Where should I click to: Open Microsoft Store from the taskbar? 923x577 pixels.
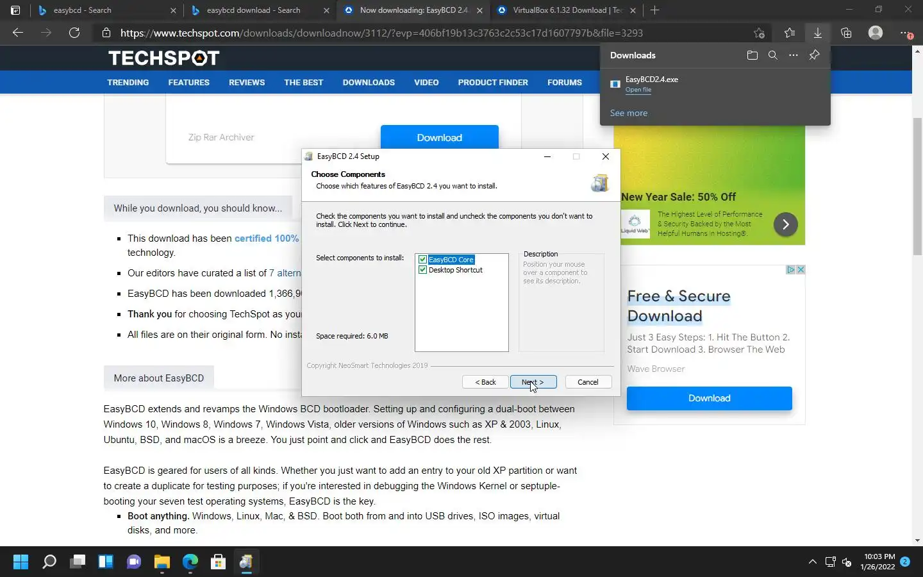point(219,562)
